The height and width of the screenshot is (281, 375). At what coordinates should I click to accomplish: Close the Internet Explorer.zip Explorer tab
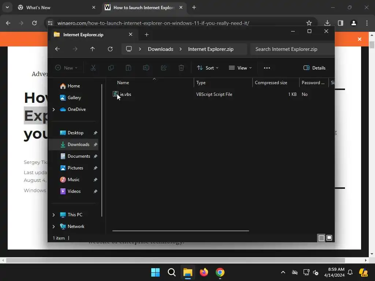pyautogui.click(x=131, y=34)
